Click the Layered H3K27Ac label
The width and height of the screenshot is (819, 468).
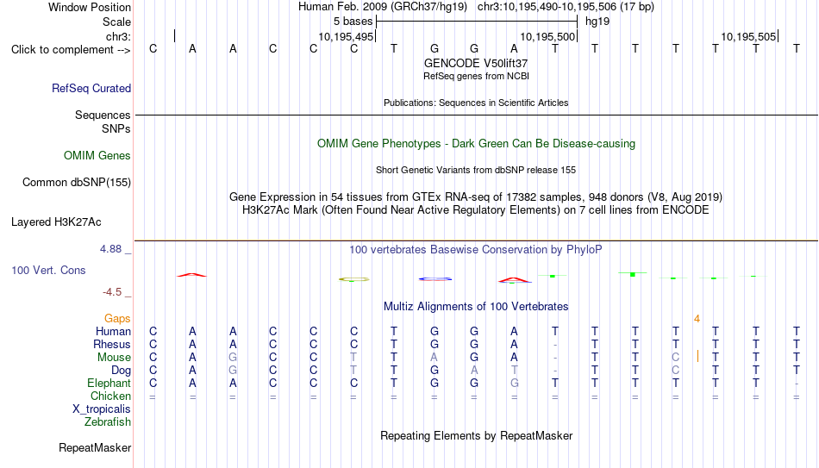coord(56,222)
